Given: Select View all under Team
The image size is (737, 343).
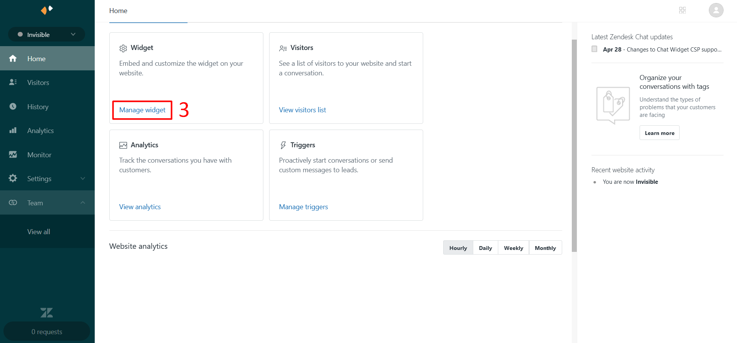Looking at the screenshot, I should coord(39,232).
